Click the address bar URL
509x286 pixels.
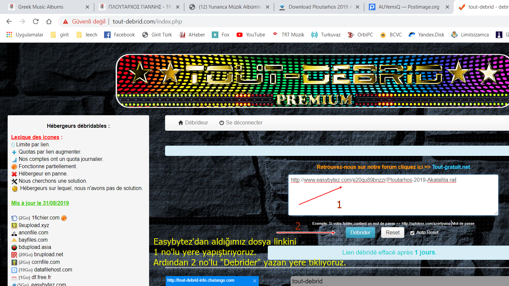[147, 22]
